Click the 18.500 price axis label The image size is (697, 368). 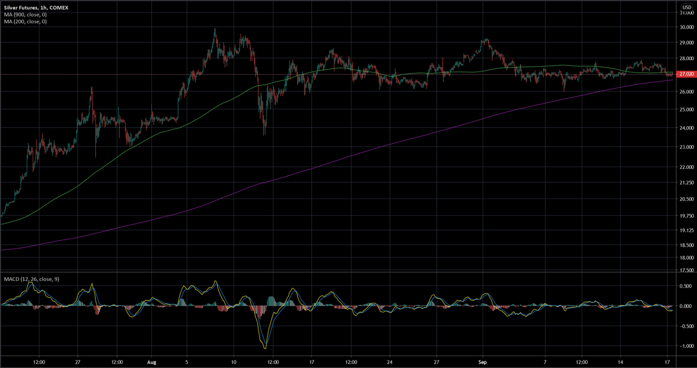click(x=686, y=246)
